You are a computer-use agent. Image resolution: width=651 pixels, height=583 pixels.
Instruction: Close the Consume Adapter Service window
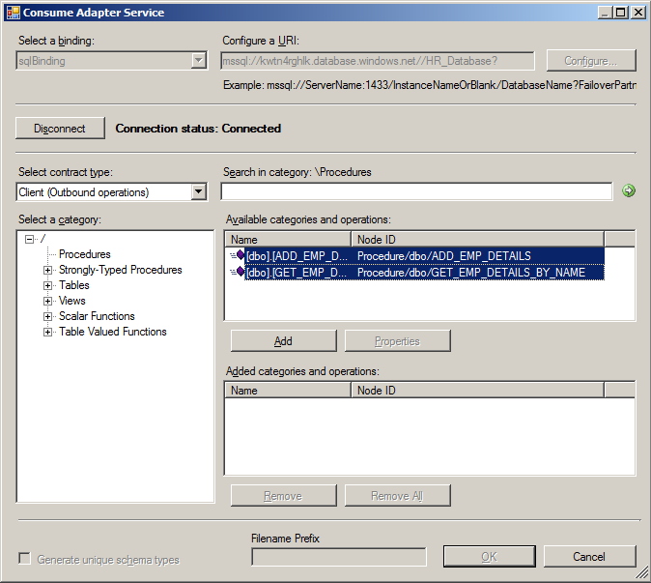click(638, 13)
